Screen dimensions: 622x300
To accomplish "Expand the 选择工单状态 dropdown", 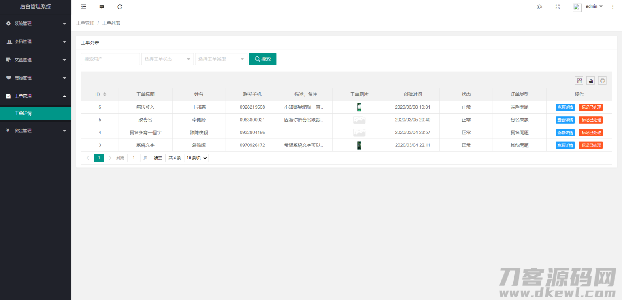I will [167, 59].
